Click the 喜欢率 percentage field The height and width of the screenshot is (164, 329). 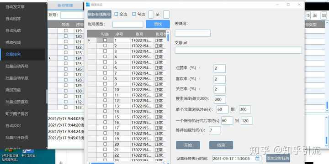[x=219, y=79]
